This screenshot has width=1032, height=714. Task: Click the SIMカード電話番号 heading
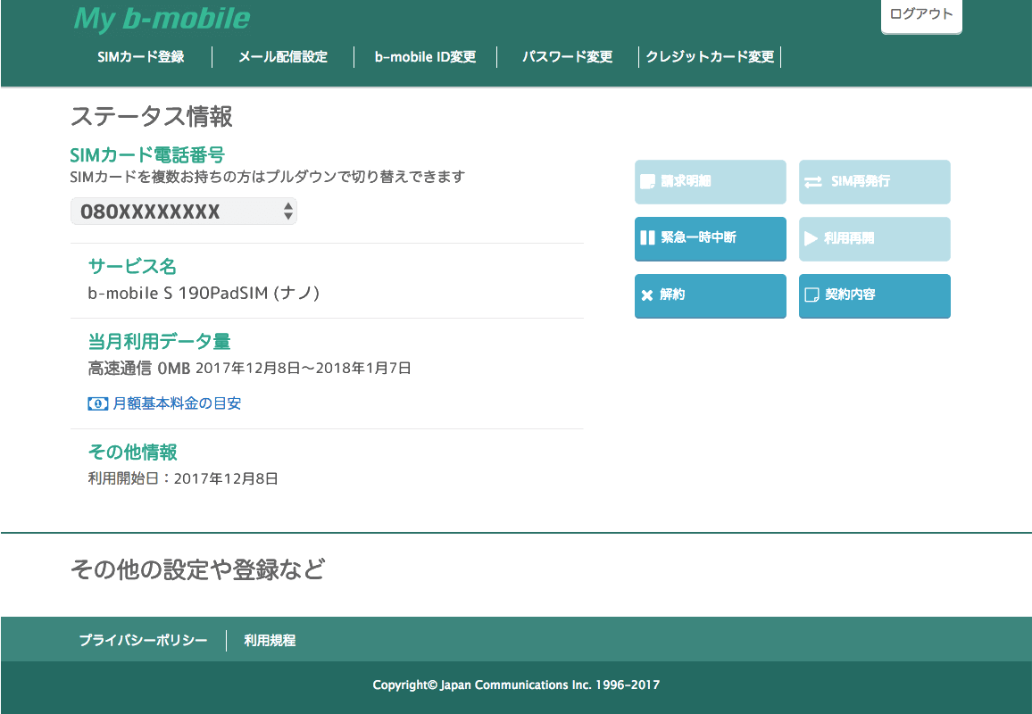pyautogui.click(x=147, y=154)
